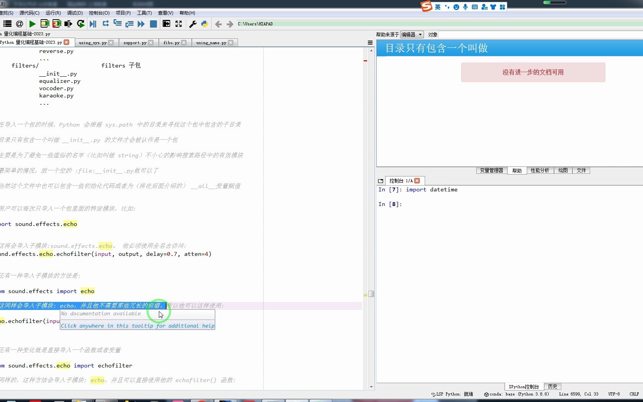Toggle fullscreen mode icon
The width and height of the screenshot is (643, 402).
(x=179, y=24)
